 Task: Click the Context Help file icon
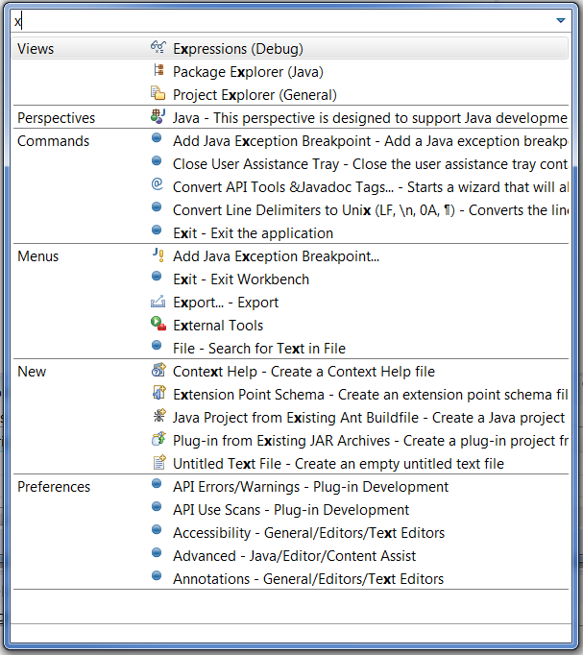[158, 371]
